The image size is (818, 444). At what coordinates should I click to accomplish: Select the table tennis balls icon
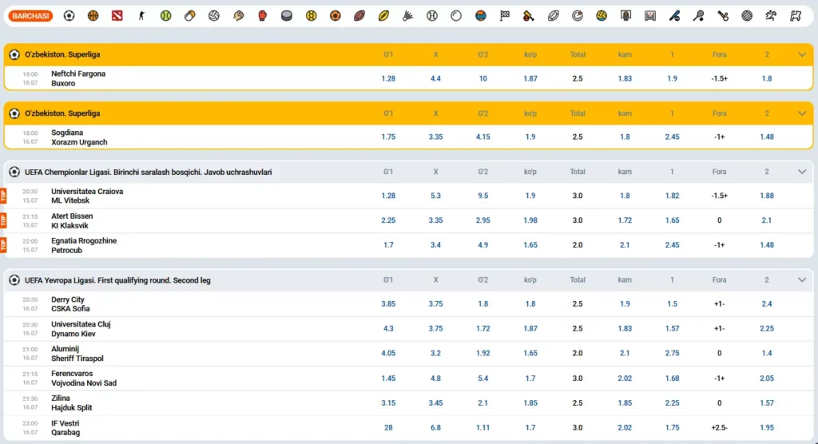click(x=190, y=16)
